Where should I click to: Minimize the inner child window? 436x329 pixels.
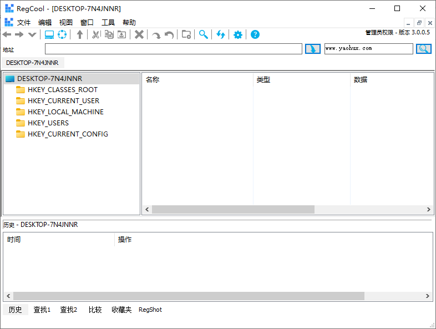[408, 23]
